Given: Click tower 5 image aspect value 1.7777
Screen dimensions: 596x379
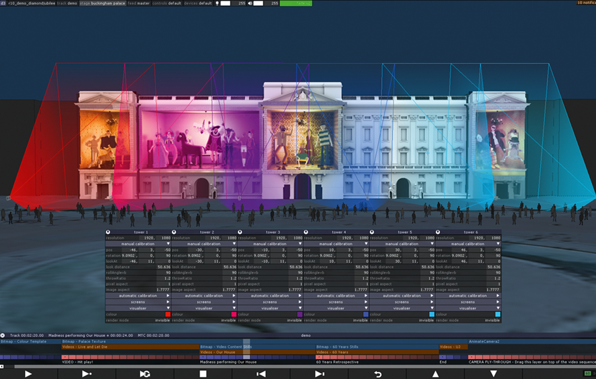Looking at the screenshot, I should click(x=427, y=290).
